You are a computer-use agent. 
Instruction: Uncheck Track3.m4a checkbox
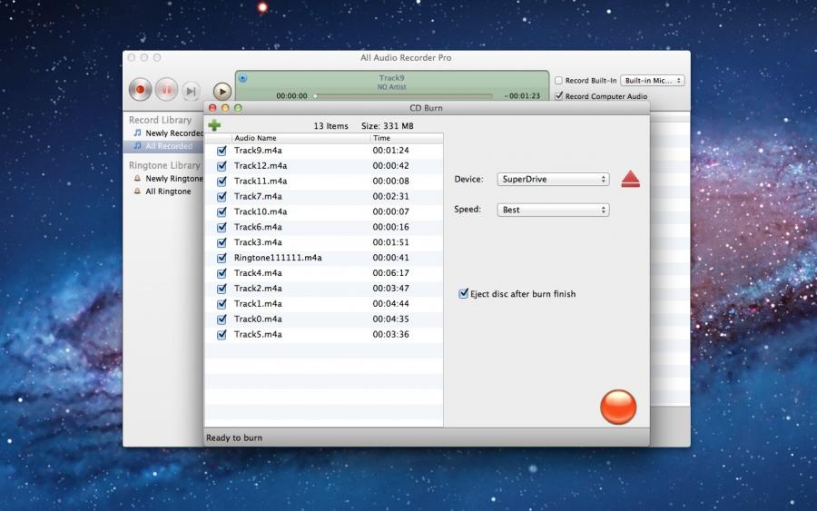pyautogui.click(x=222, y=242)
